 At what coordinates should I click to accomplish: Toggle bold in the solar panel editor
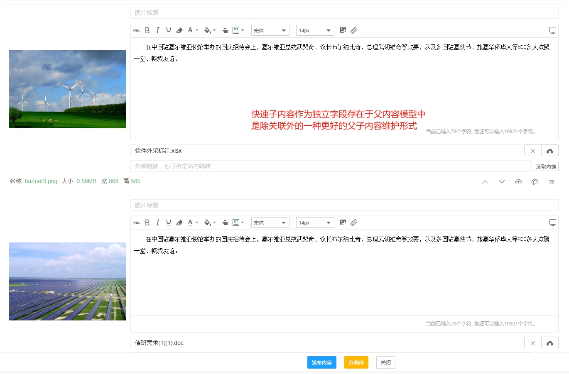[147, 222]
